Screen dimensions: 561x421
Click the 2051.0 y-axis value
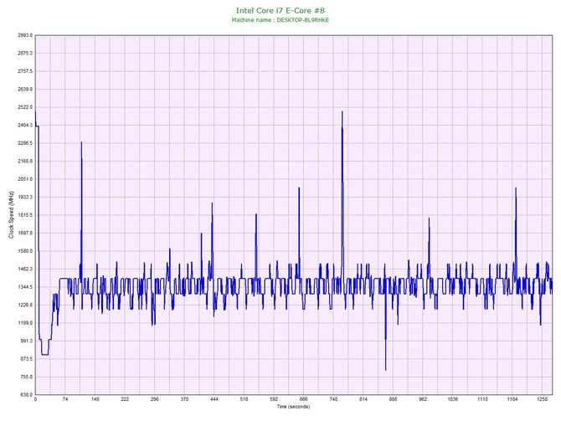coord(25,179)
